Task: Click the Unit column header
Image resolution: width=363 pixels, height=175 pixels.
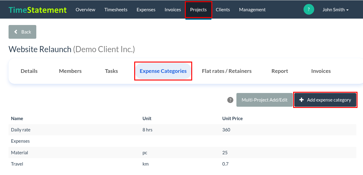Action: click(x=147, y=119)
